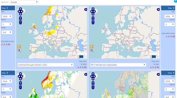This screenshot has width=177, height=98.
Task: Zoom out on Map 4
Action: tap(93, 88)
